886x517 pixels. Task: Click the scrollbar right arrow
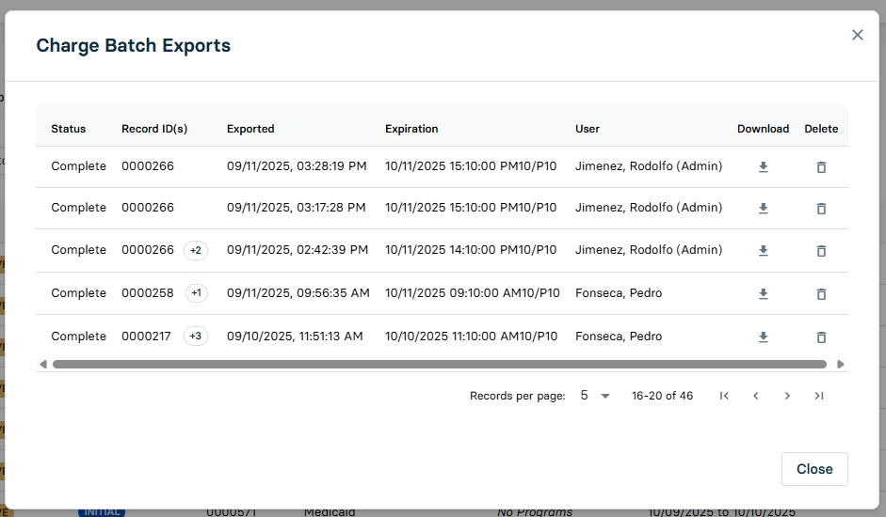840,365
